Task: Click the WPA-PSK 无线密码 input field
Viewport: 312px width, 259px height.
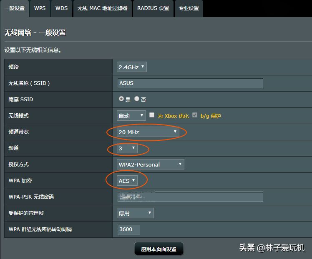Action: click(x=190, y=197)
